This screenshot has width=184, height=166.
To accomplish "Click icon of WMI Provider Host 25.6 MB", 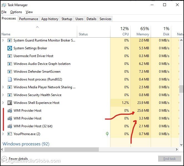I will [x=10, y=111].
